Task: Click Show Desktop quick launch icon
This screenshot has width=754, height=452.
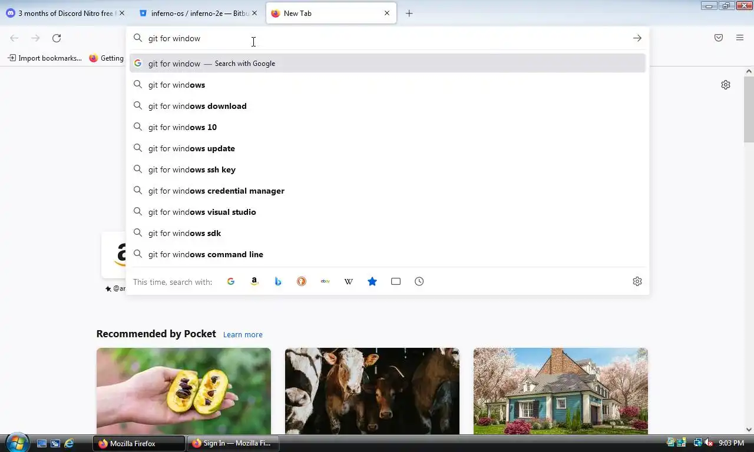Action: click(42, 443)
